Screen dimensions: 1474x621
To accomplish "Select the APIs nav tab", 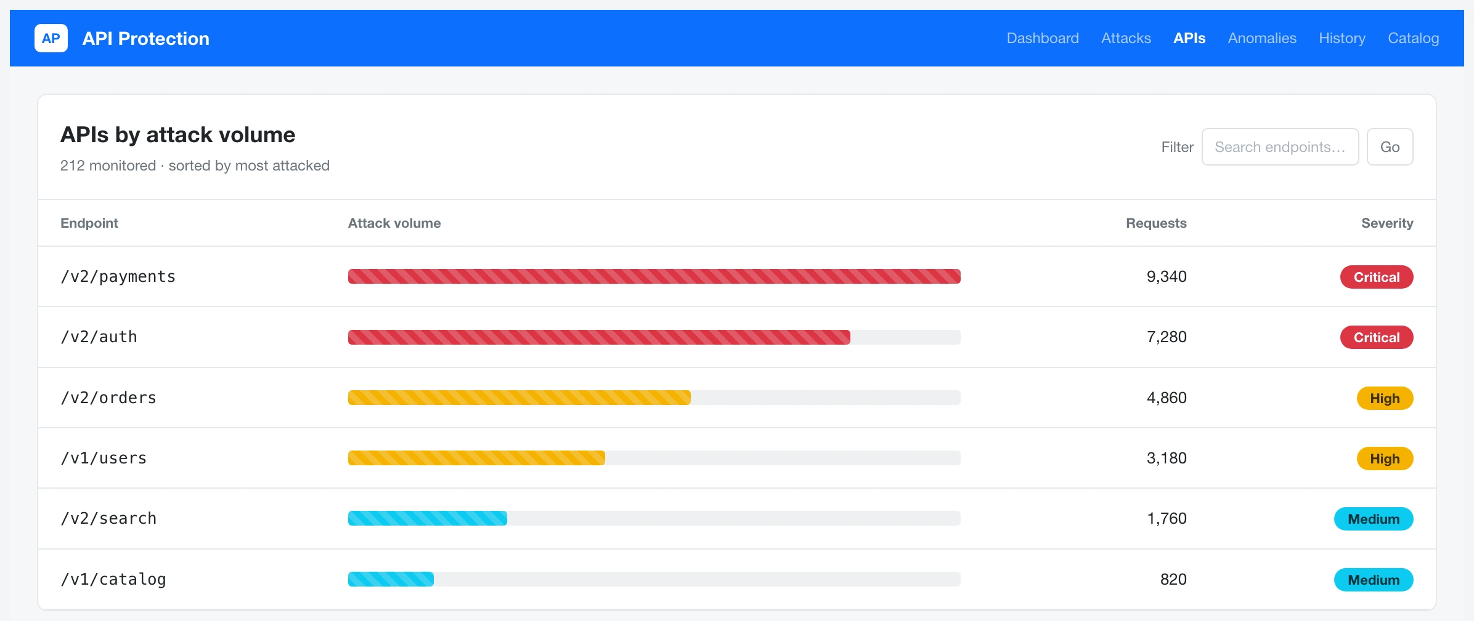I will 1189,38.
